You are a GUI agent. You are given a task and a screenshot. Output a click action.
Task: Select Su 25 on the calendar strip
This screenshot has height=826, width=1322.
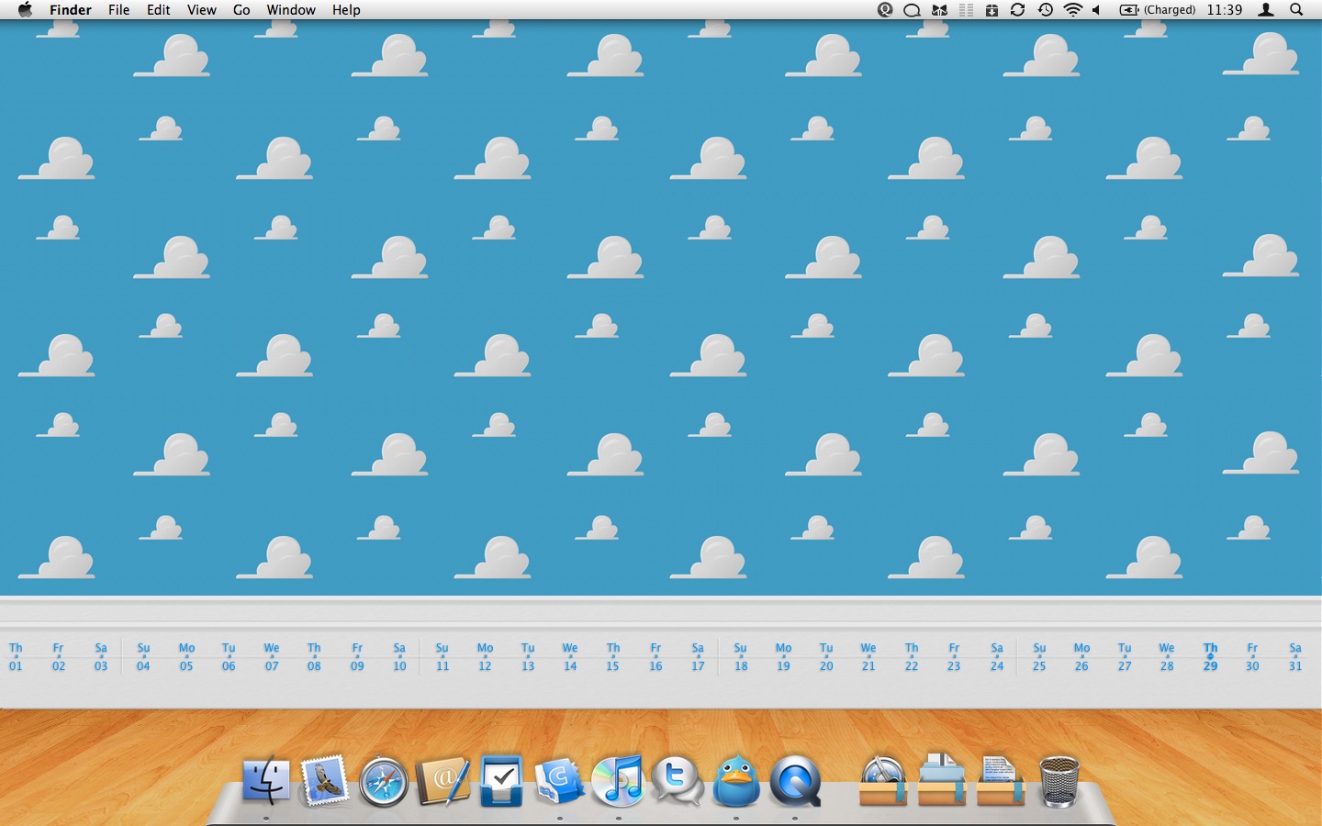[1039, 657]
